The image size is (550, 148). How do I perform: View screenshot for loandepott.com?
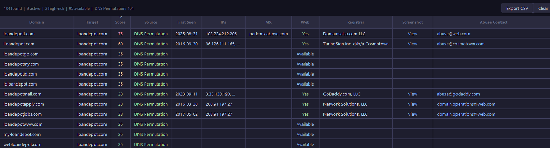click(412, 34)
